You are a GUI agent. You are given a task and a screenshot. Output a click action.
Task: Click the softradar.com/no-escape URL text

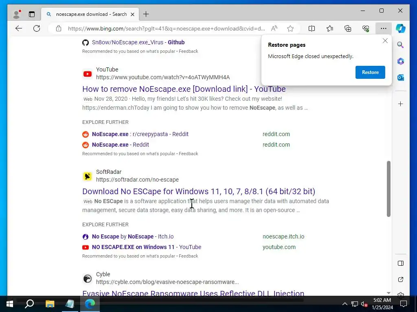[x=137, y=180]
